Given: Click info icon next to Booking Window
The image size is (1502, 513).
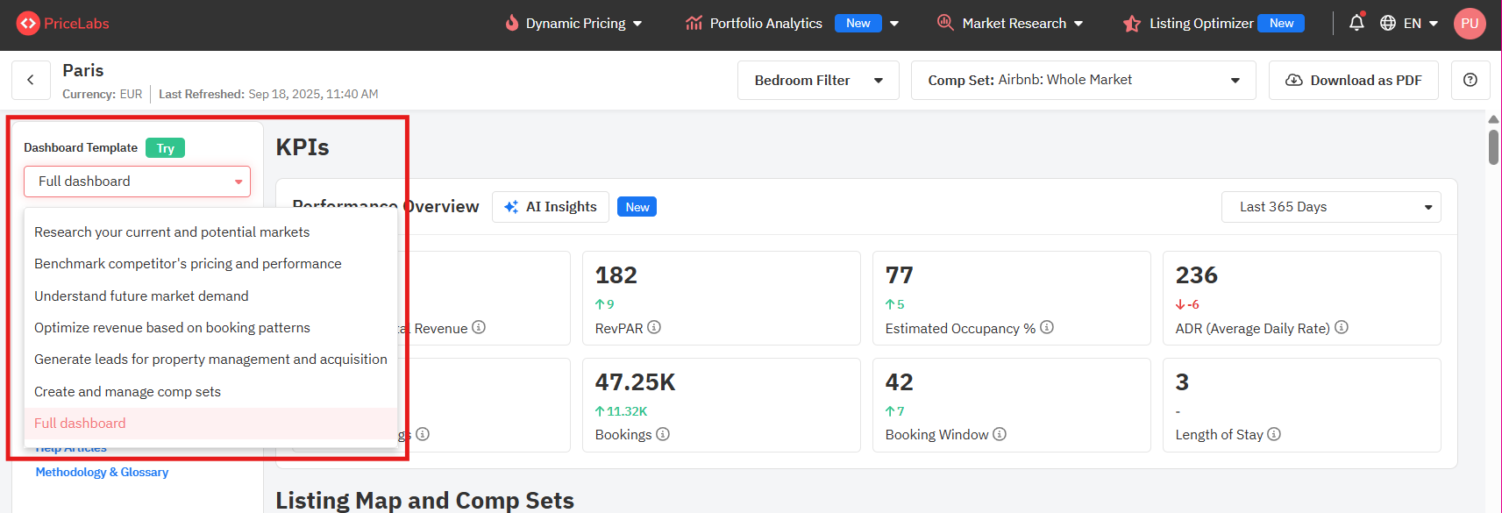Looking at the screenshot, I should coord(1000,434).
